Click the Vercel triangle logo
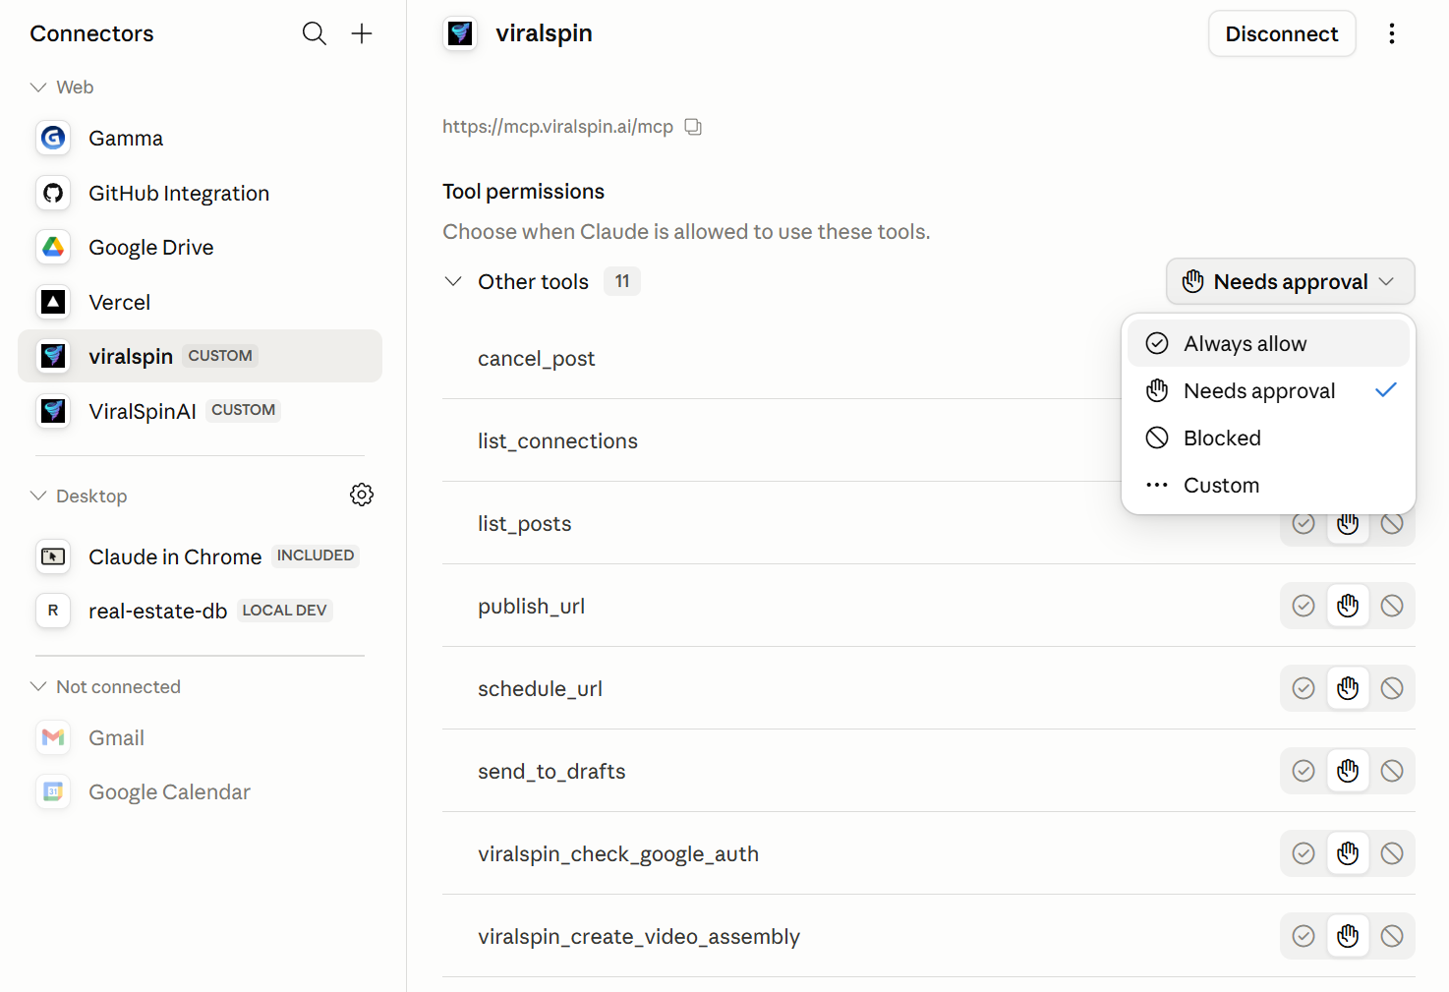This screenshot has height=992, width=1449. click(x=53, y=302)
